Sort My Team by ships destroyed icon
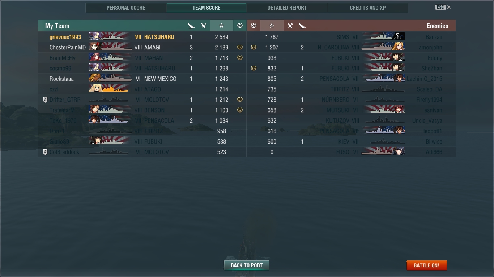The width and height of the screenshot is (494, 277). 191,26
